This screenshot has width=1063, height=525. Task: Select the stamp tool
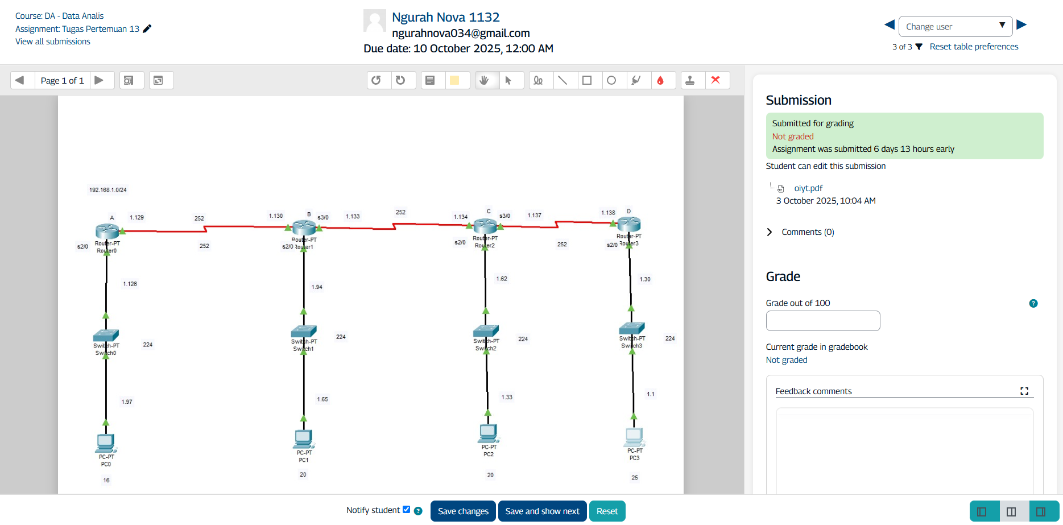tap(690, 80)
